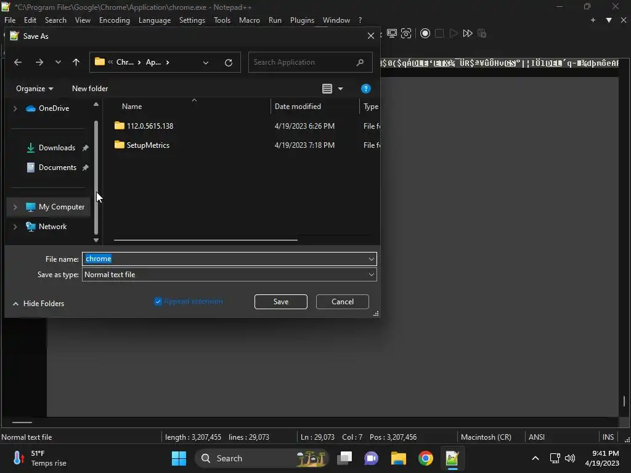Click Run a Macro Multiple Times icon

(467, 33)
